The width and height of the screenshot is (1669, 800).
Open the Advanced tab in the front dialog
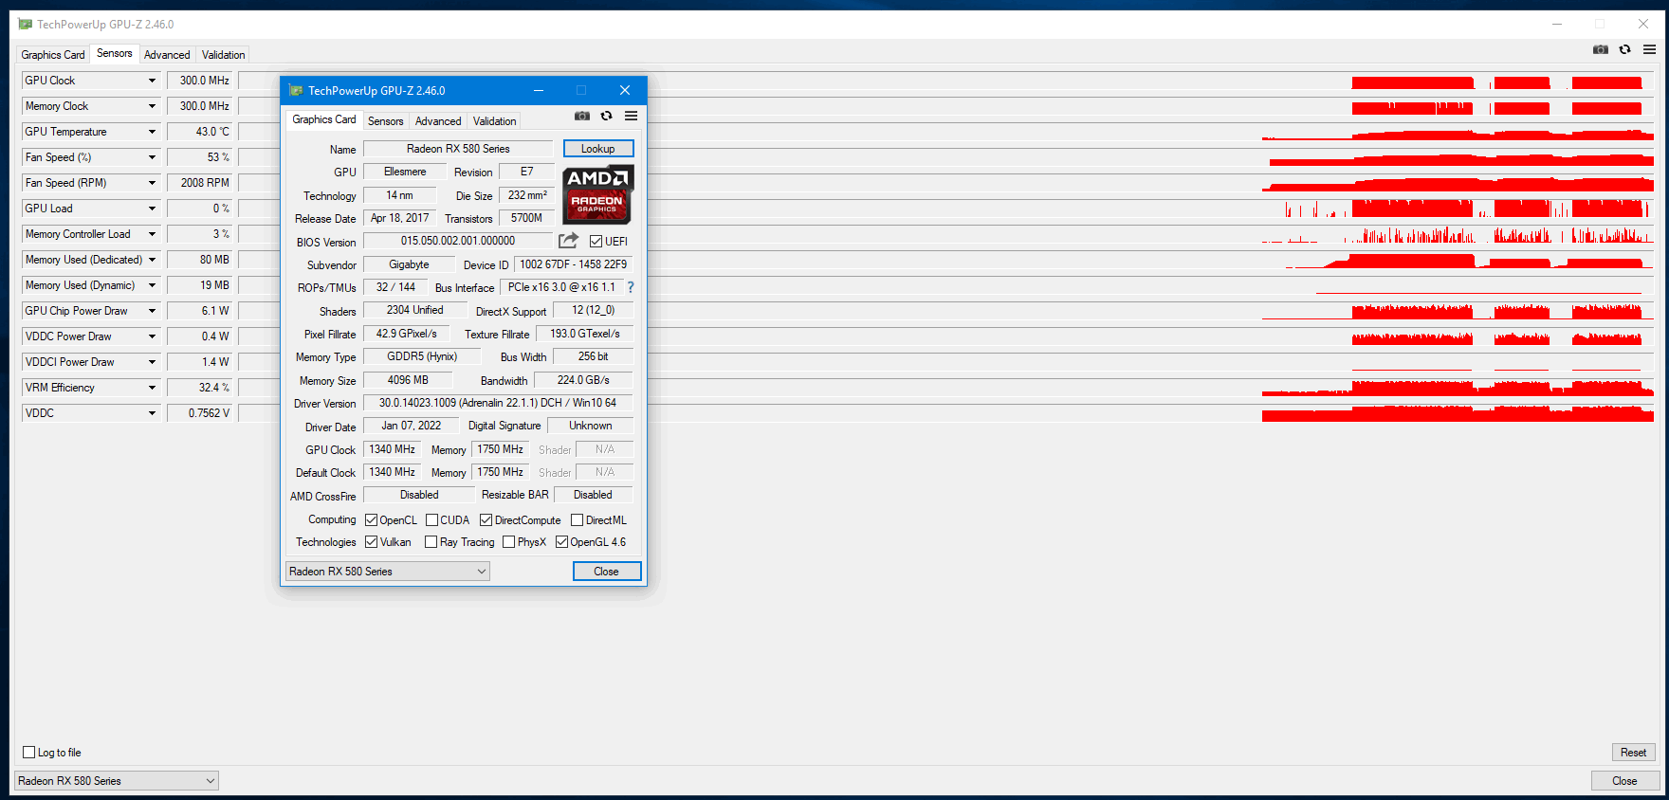point(438,121)
